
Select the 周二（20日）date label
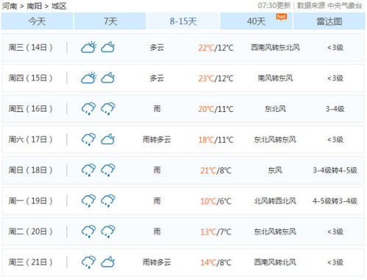click(30, 231)
